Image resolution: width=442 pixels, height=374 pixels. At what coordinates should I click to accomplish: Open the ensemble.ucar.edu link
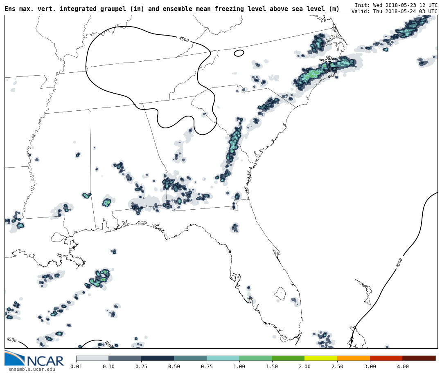[32, 370]
